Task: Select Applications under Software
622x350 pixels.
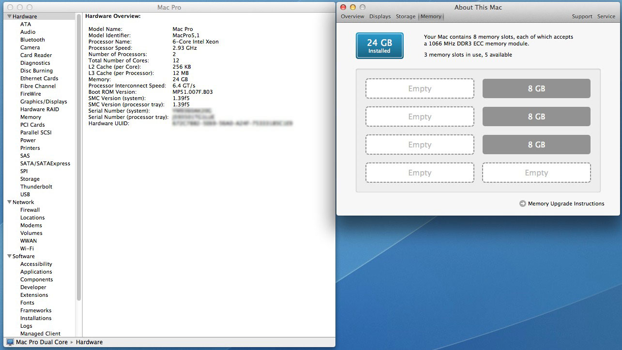Action: (36, 272)
